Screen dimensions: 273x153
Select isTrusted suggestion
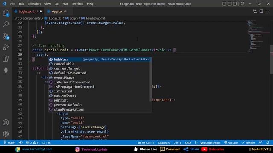99,91
